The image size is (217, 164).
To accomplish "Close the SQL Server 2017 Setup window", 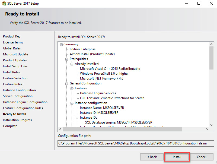I will click(211, 3).
